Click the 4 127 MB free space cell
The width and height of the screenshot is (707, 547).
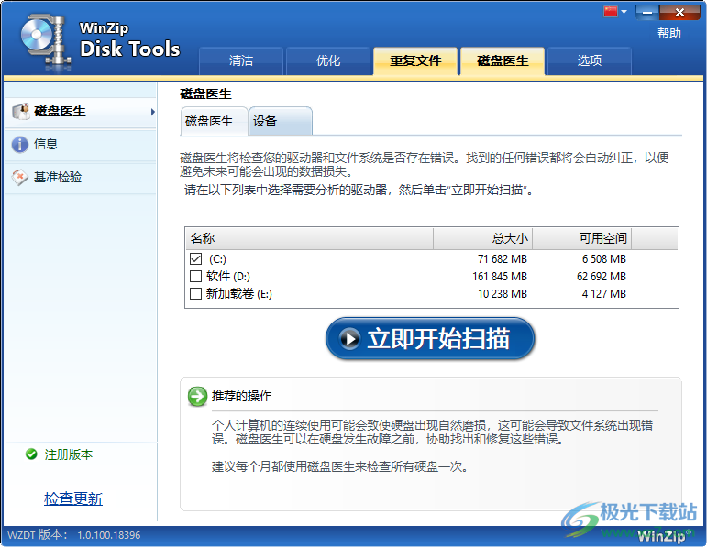tap(603, 294)
